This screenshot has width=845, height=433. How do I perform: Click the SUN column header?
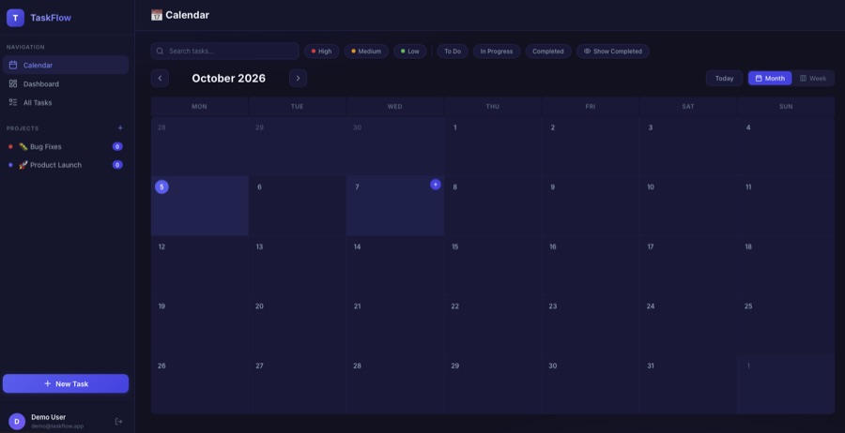[786, 107]
